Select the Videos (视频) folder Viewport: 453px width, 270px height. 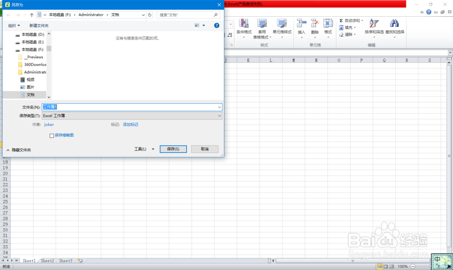click(x=28, y=79)
